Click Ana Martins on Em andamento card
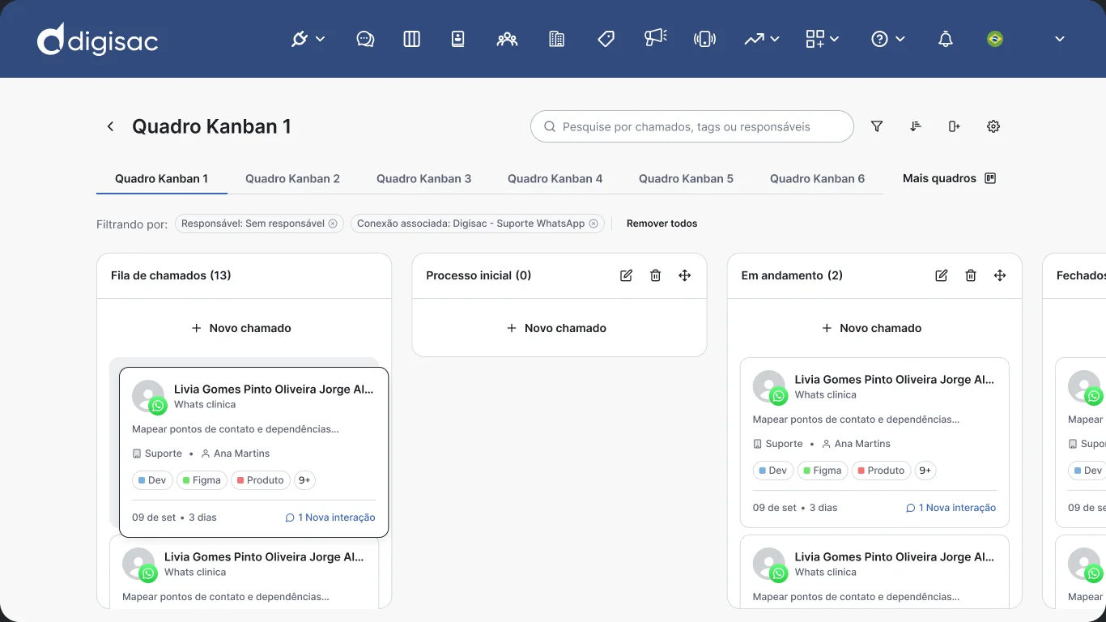Screen dimensions: 1106x622 (856, 444)
